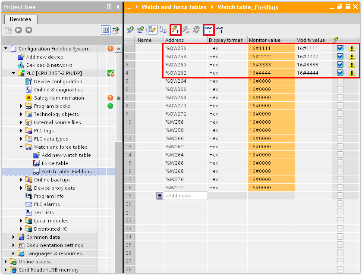Image resolution: width=362 pixels, height=275 pixels.
Task: Collapse the Watch and force tables folder
Action: pyautogui.click(x=21, y=147)
